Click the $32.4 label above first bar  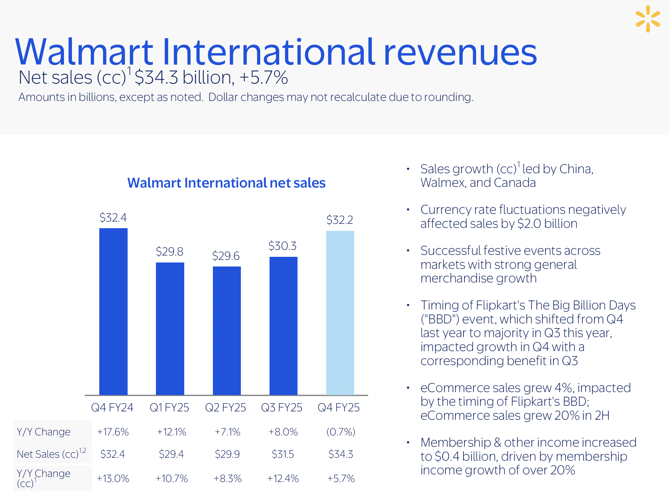113,218
